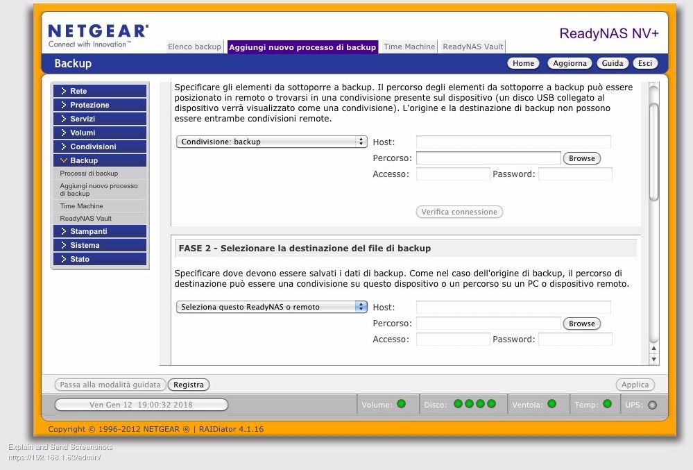Expand the Protezione menu section
Screen dimensions: 693x470
[100, 105]
